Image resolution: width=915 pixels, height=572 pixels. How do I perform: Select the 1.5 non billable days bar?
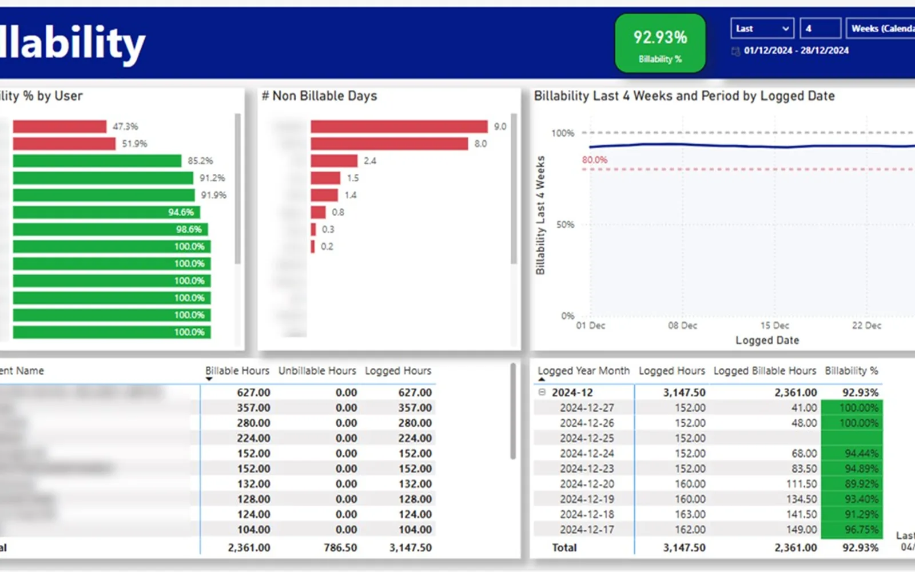coord(325,178)
